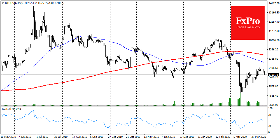Click the RSI 70 level label
Viewport: 280px width, 140px height.
point(269,115)
